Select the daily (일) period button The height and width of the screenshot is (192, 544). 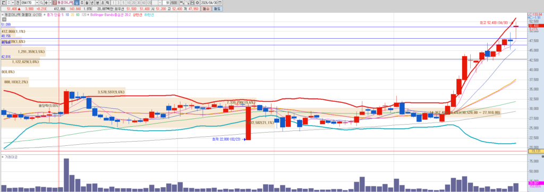point(76,3)
